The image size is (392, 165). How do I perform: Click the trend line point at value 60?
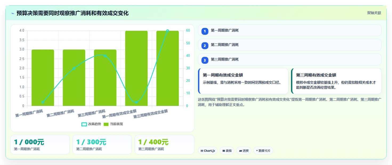[167, 31]
